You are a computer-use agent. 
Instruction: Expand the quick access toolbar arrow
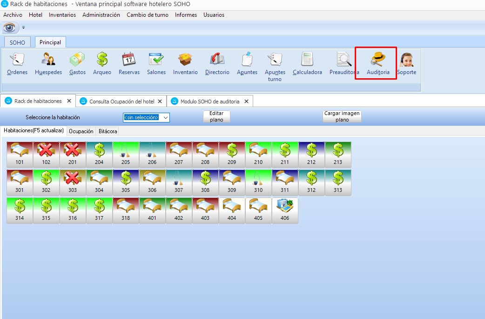(x=24, y=27)
